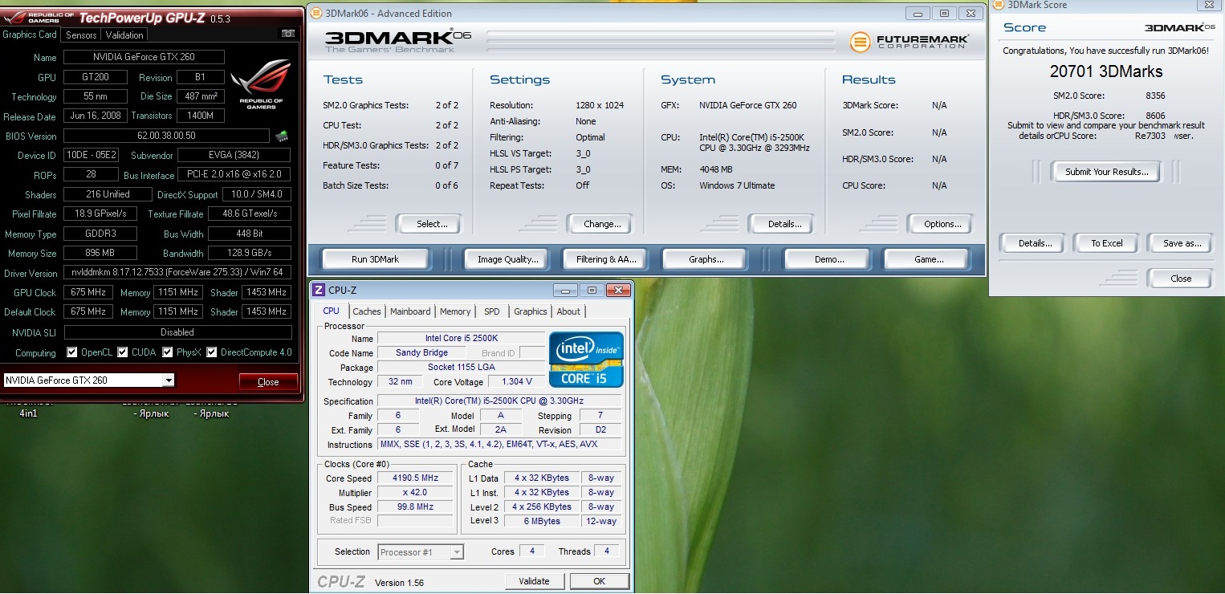Click Submit Your Results... in score window

[1106, 172]
